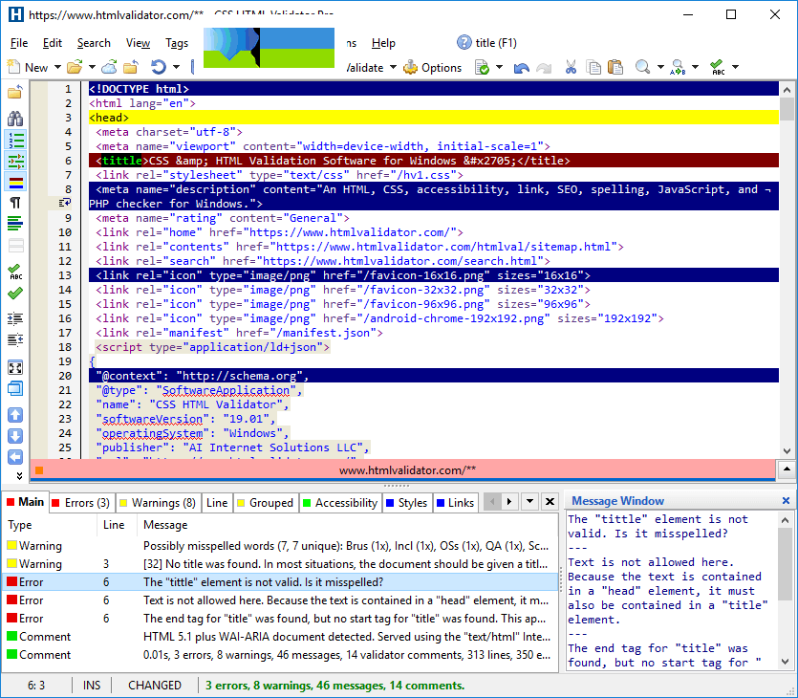Click the Find magnifier icon

click(x=643, y=67)
